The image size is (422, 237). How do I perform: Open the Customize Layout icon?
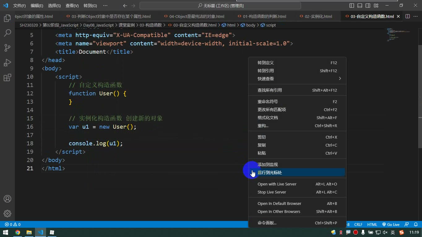(376, 6)
